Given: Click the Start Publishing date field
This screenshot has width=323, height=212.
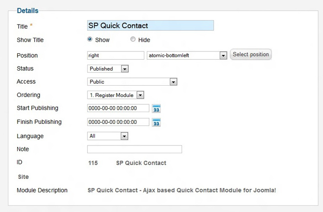Looking at the screenshot, I should point(118,108).
